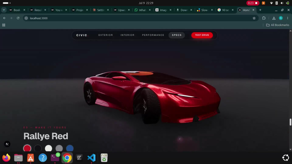This screenshot has height=164, width=292.
Task: Open the clock showing Jul 9 22:29
Action: (x=146, y=3)
